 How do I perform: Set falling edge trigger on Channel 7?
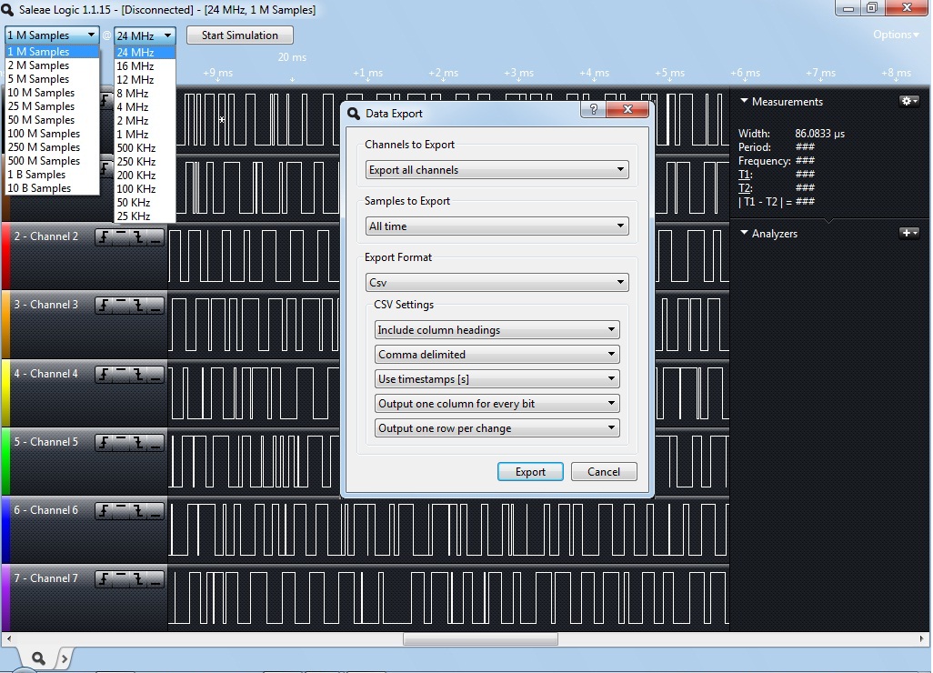coord(138,579)
